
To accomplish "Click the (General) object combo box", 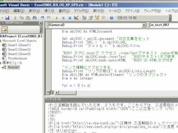I will (x=97, y=25).
